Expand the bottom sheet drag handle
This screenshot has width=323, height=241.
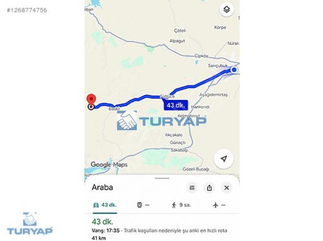click(x=162, y=178)
